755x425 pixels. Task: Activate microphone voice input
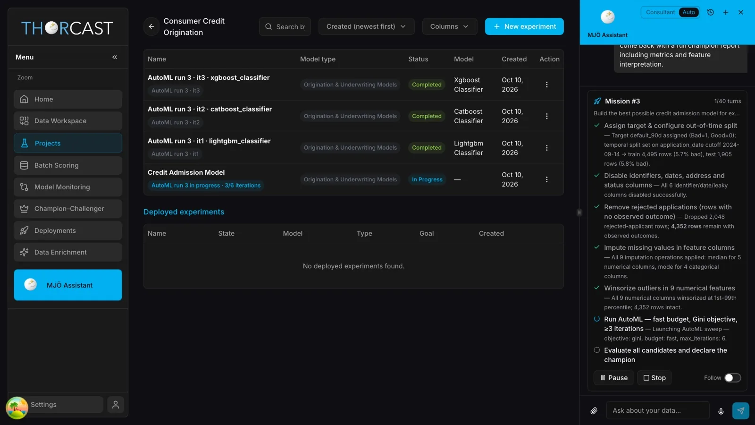(721, 411)
